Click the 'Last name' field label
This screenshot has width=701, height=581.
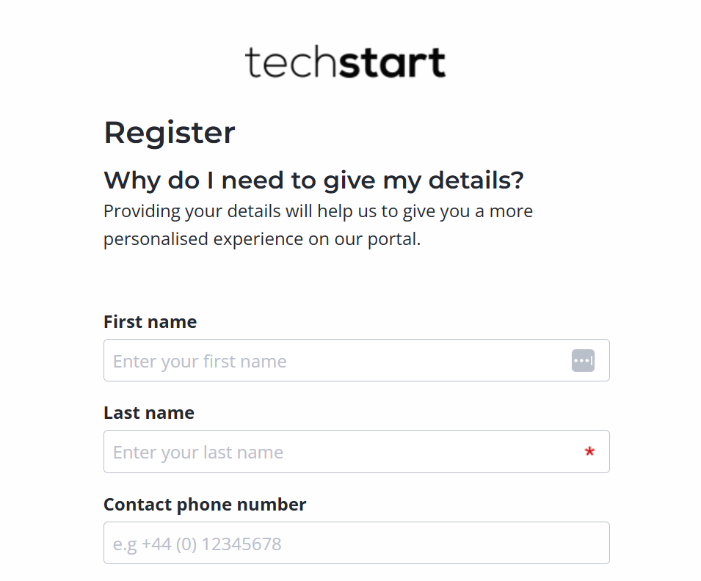[x=148, y=413]
